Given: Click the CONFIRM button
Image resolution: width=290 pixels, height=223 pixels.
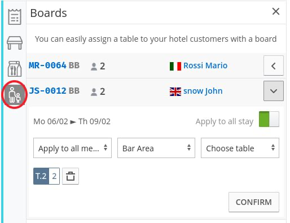Looking at the screenshot, I should pos(254,202).
